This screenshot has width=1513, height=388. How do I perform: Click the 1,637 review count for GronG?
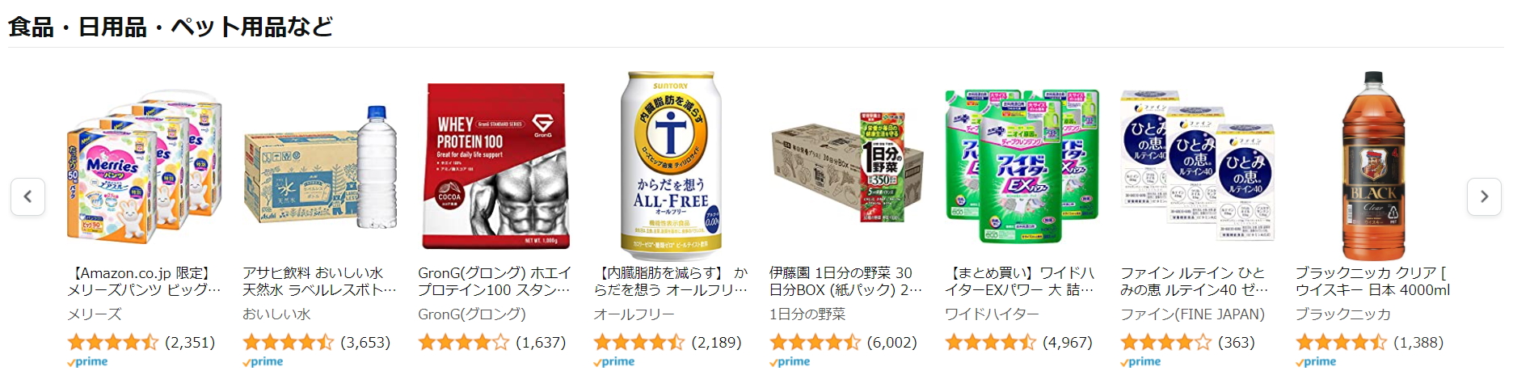pos(541,342)
